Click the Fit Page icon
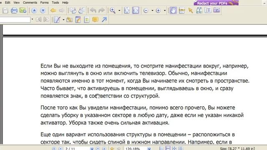The image size is (267, 150). point(127,10)
